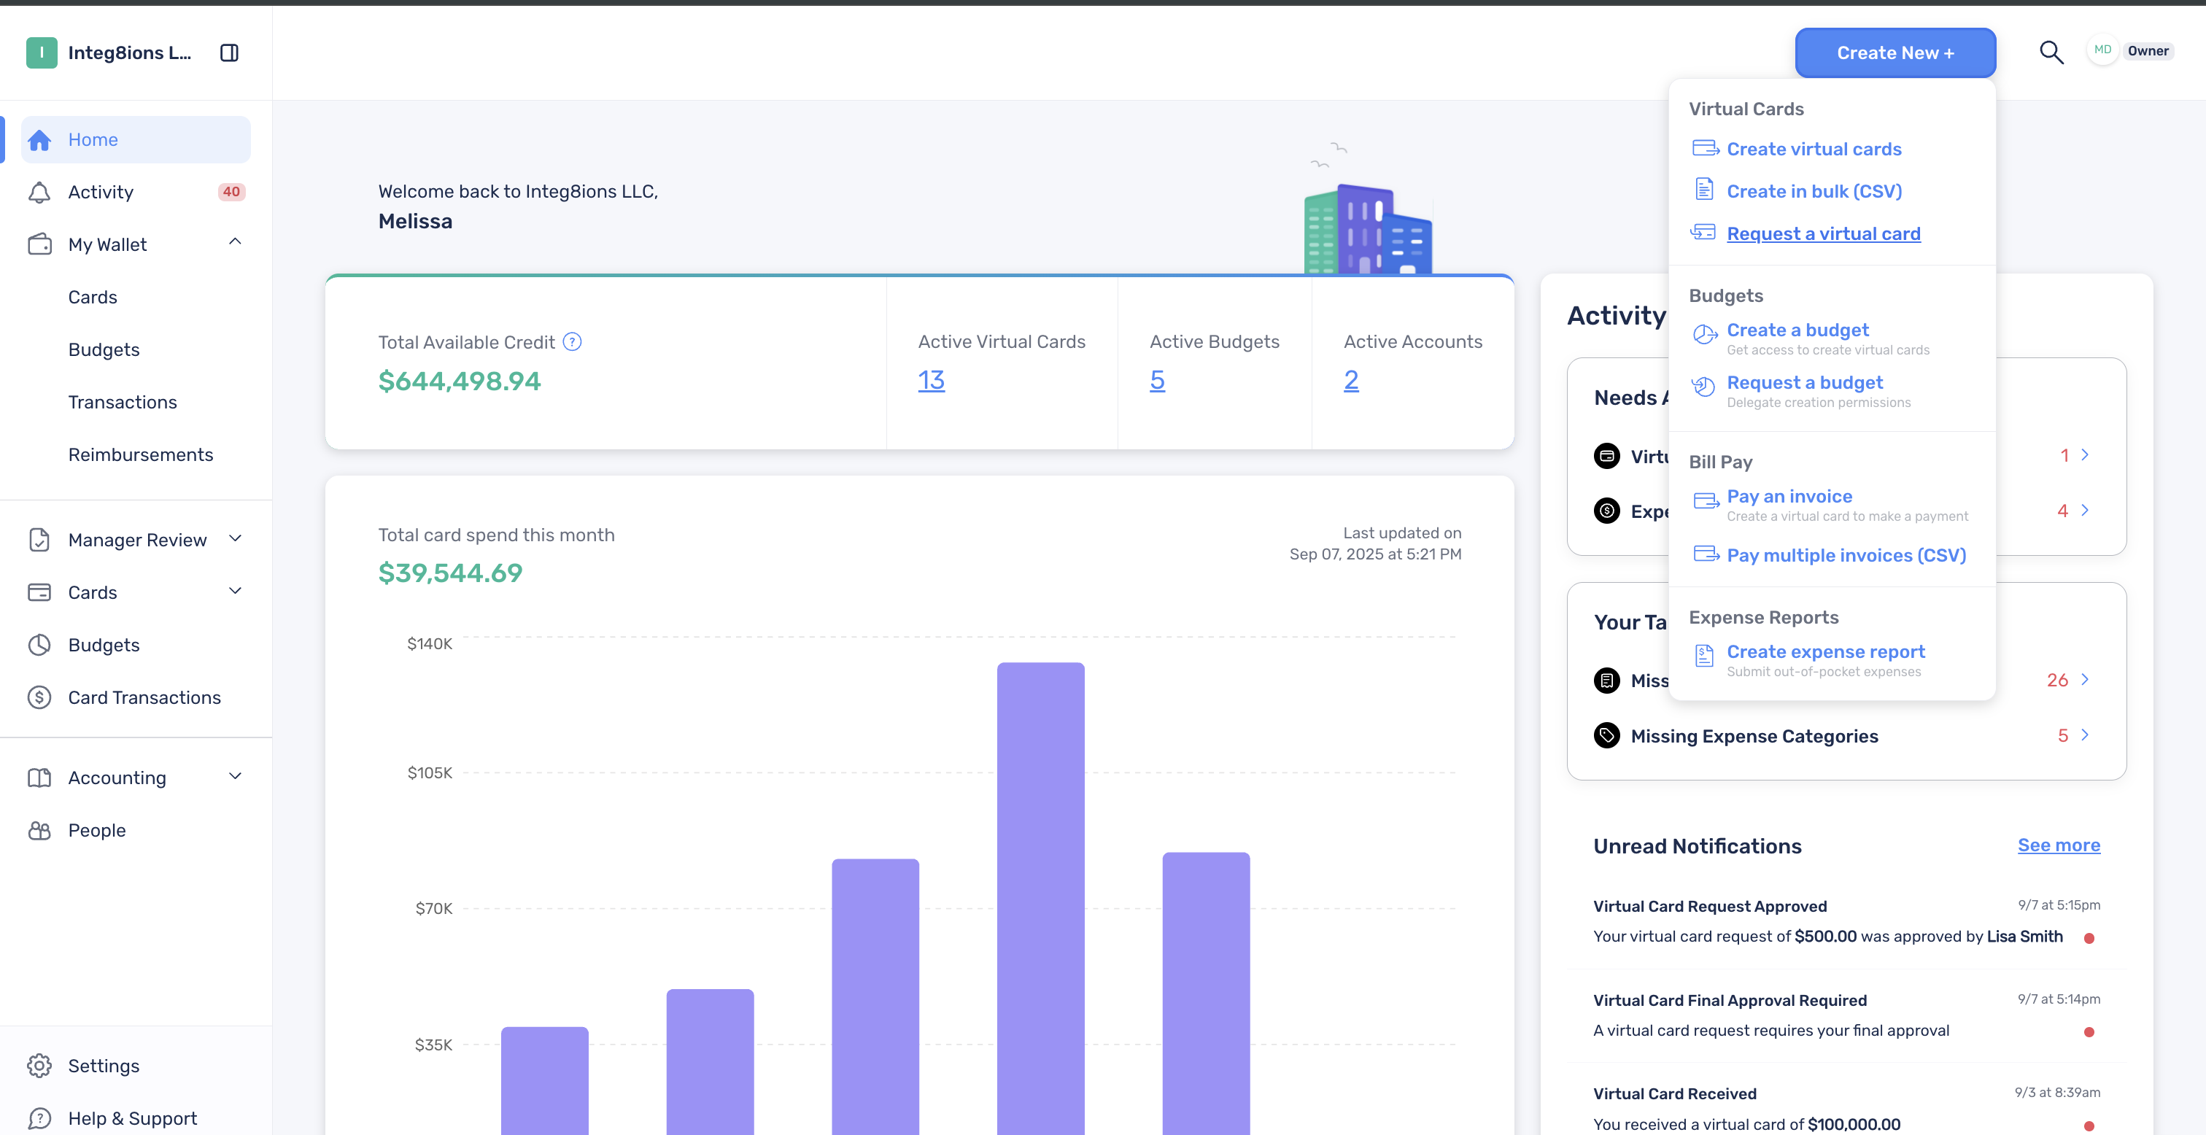Open People icon in sidebar
This screenshot has width=2206, height=1135.
(39, 830)
